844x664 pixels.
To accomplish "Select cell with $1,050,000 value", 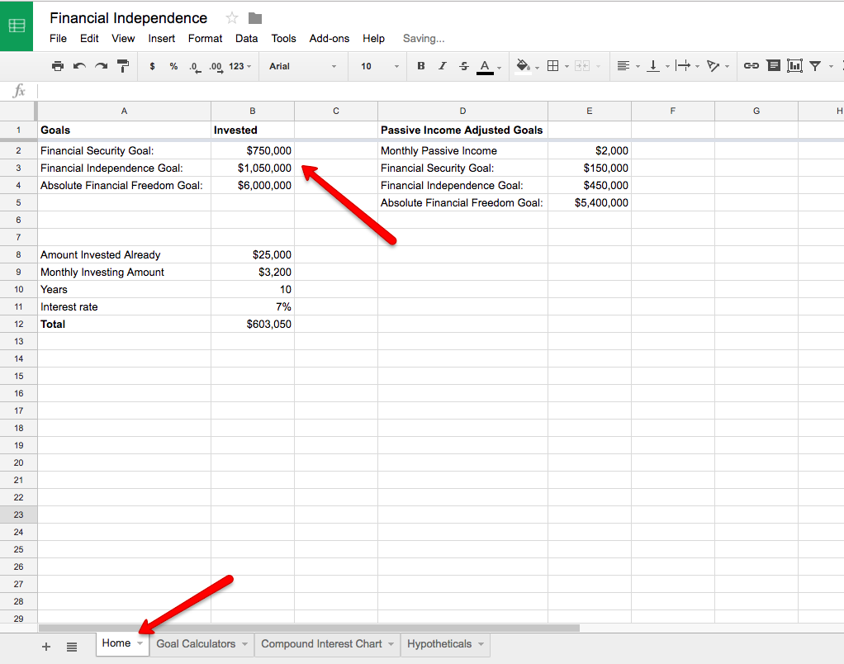I will pyautogui.click(x=253, y=168).
